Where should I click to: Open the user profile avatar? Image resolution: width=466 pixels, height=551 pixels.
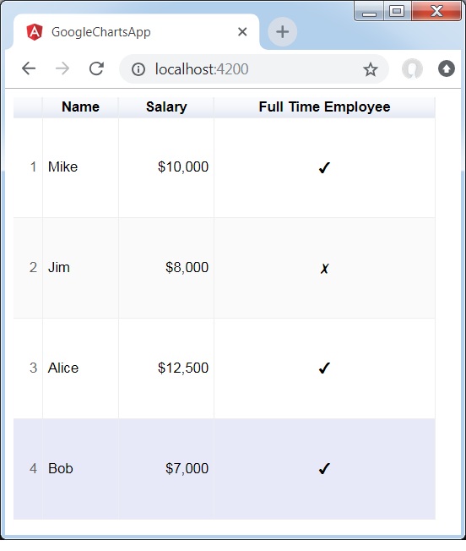coord(412,68)
